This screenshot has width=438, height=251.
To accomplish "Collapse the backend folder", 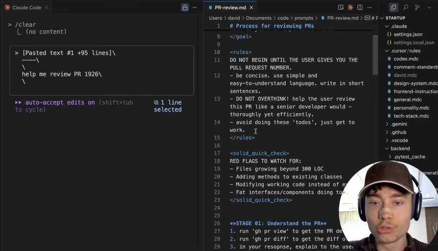I will pos(400,148).
